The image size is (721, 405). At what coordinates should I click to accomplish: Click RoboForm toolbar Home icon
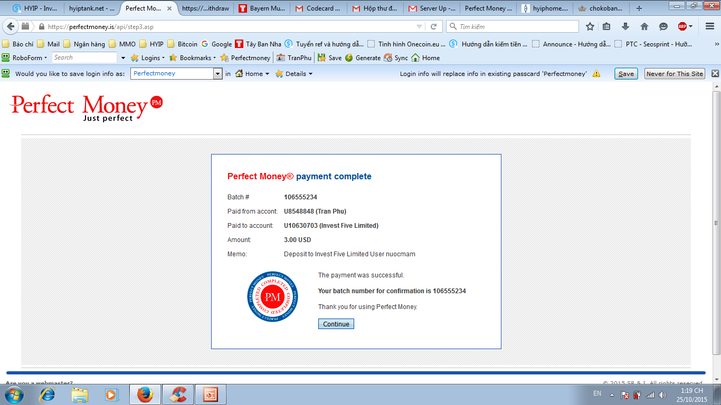(425, 58)
